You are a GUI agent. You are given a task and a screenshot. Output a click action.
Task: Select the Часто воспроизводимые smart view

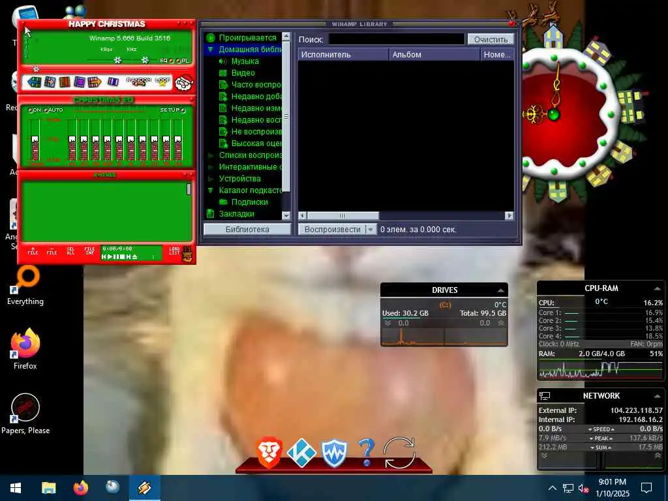point(256,85)
